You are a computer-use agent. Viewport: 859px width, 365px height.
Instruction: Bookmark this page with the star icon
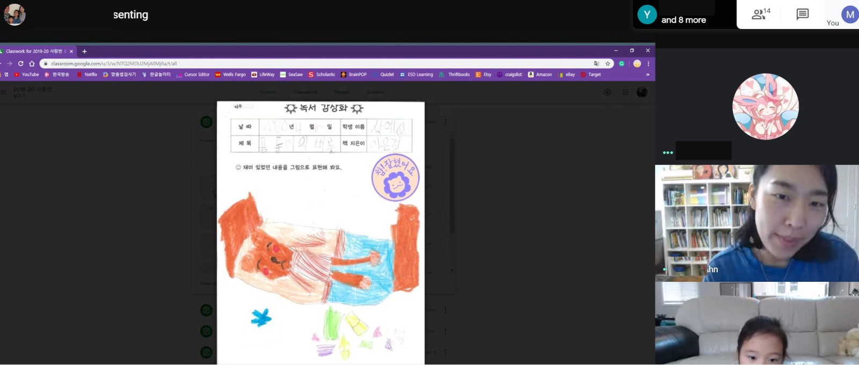pos(608,63)
